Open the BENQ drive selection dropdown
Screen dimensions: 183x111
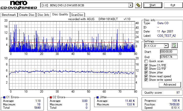point(130,5)
